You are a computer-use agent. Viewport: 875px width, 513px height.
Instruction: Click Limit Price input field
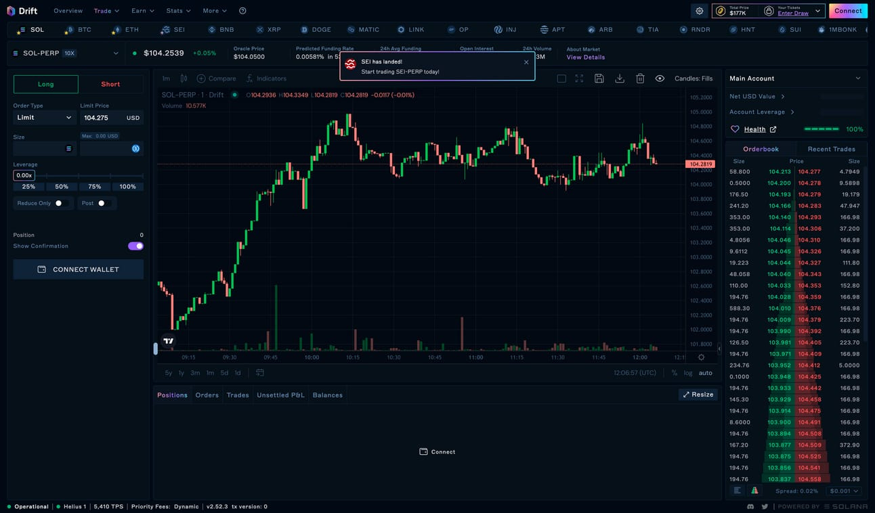point(112,118)
